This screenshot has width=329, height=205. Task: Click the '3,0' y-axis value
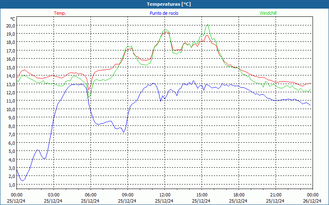click(x=12, y=168)
